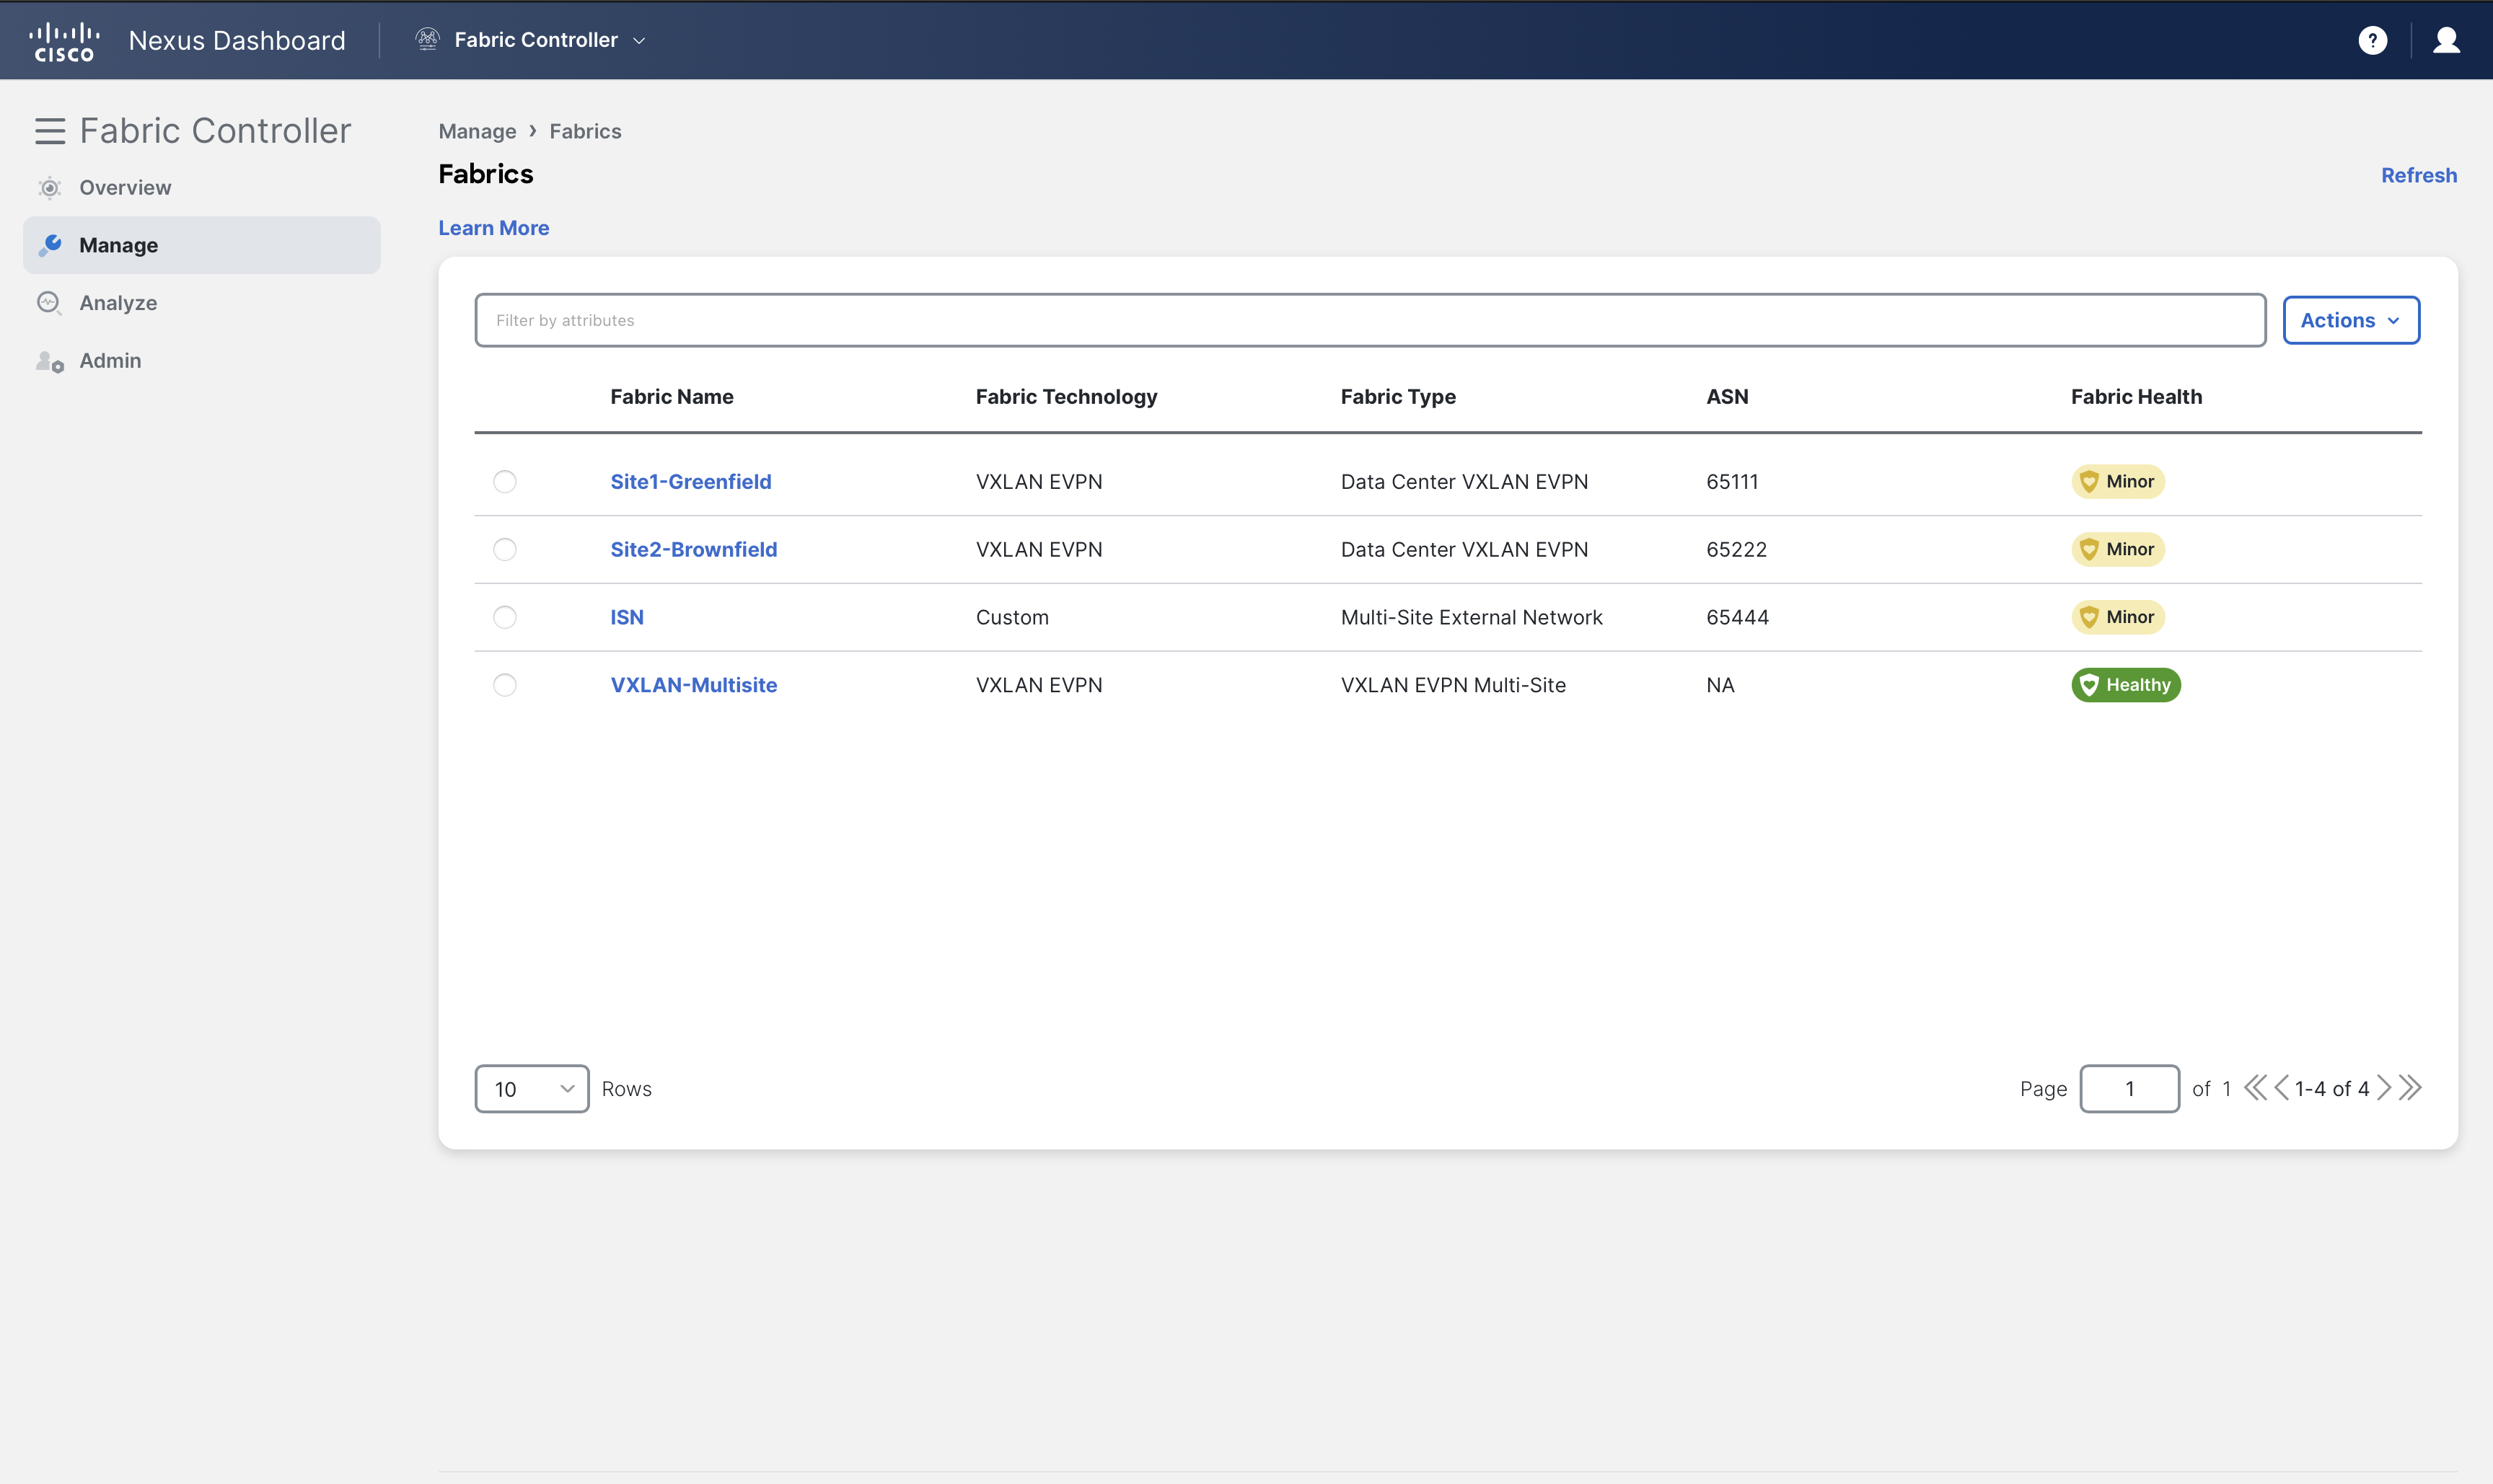2493x1484 pixels.
Task: Click ASN value 65111
Action: pyautogui.click(x=1732, y=482)
